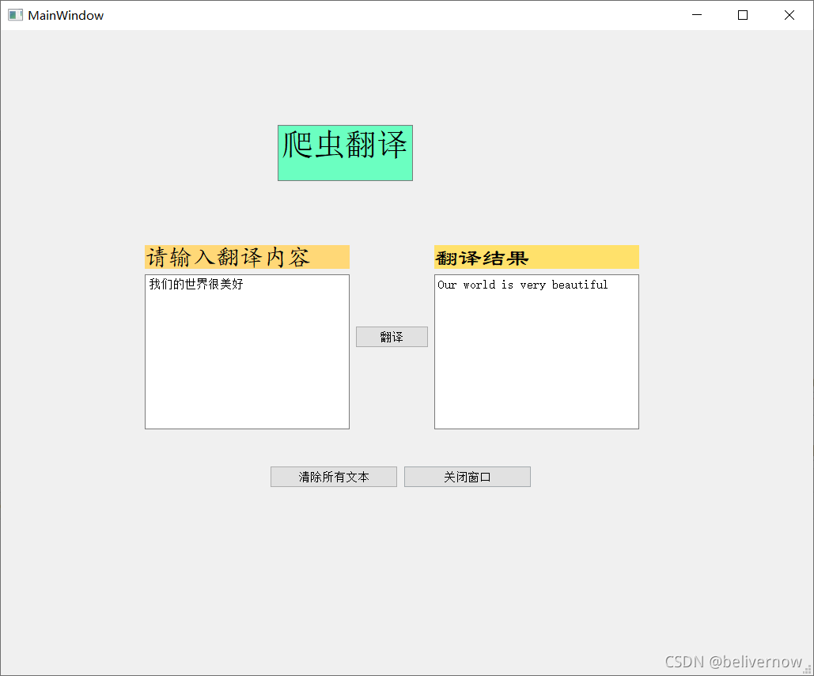
Task: Click the 翻译 (Translate) button
Action: point(392,336)
